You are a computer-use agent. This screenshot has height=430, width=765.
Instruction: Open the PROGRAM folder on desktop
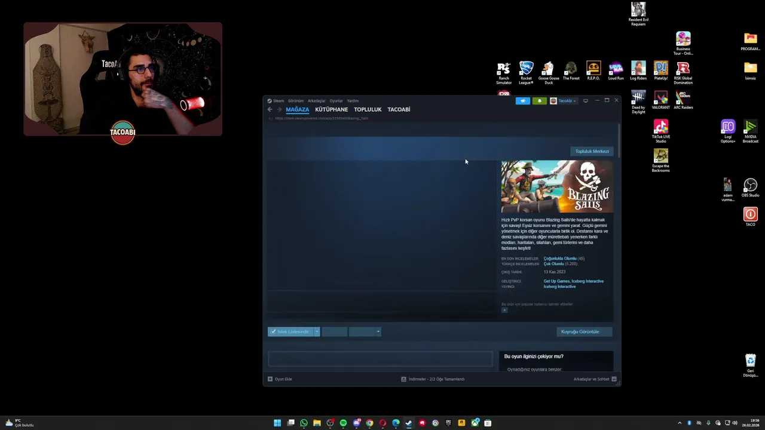pyautogui.click(x=751, y=42)
